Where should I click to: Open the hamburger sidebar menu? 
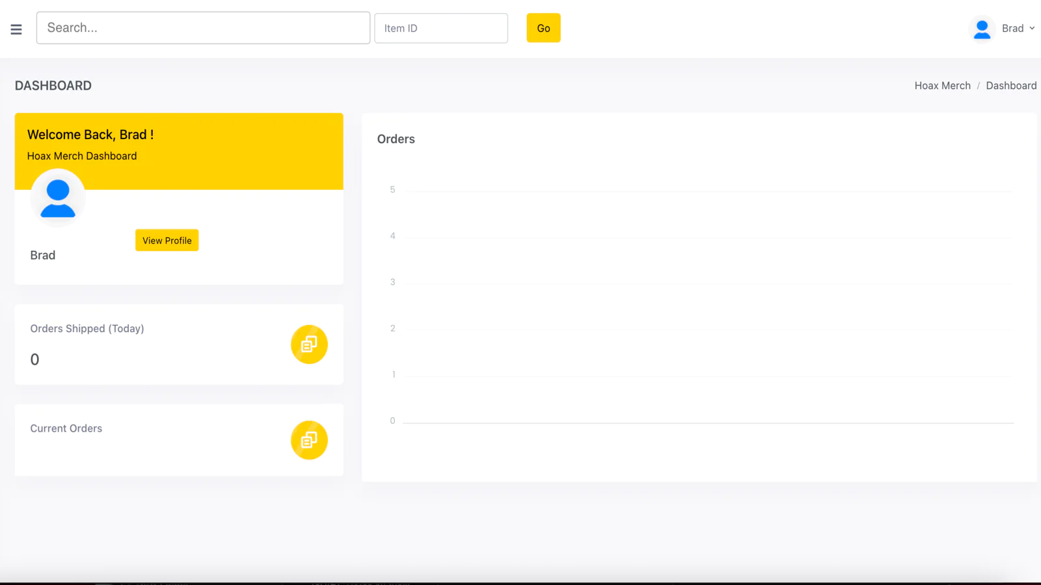pos(16,29)
